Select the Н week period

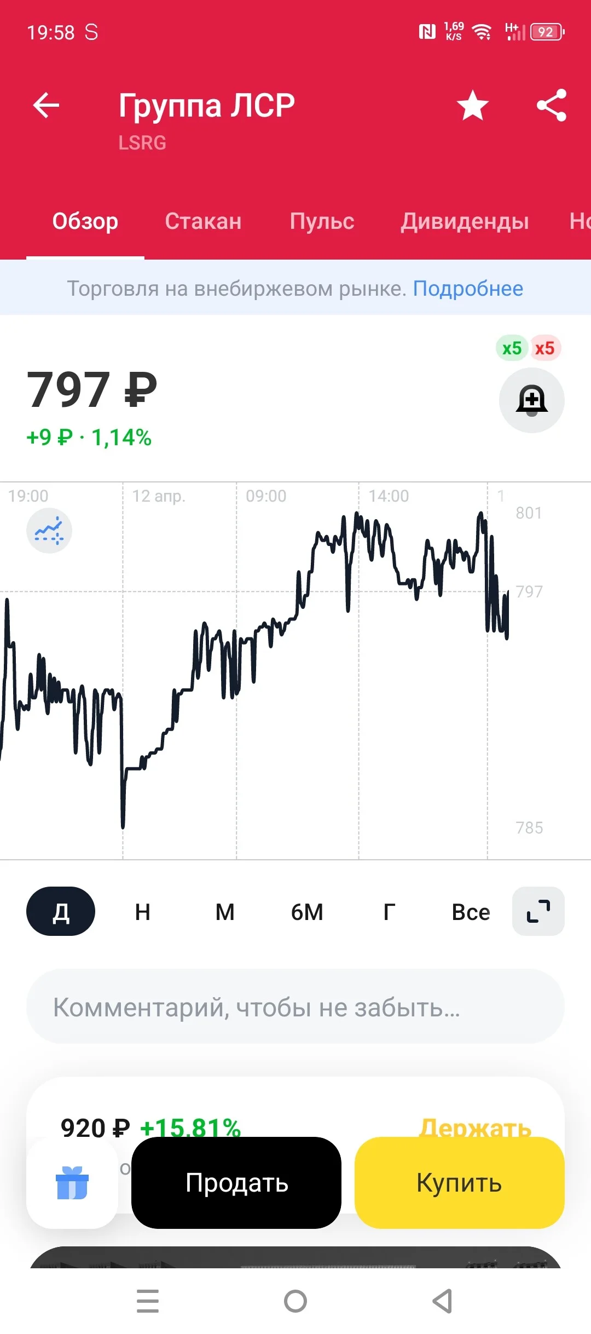[x=143, y=912]
